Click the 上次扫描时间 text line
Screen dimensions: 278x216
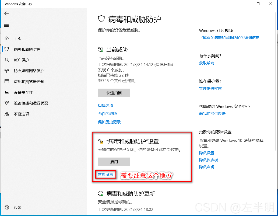click(x=135, y=64)
